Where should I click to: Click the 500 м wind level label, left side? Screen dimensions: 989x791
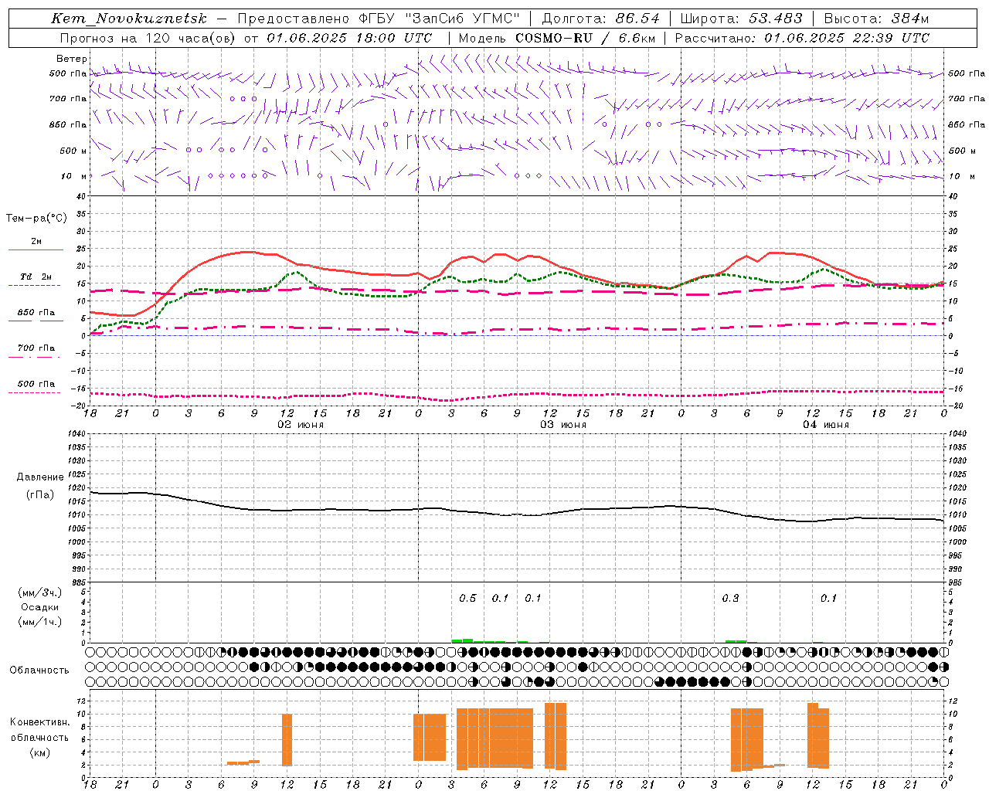(x=73, y=151)
